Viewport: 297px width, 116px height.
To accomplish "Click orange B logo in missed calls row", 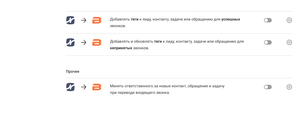I will pos(97,42).
